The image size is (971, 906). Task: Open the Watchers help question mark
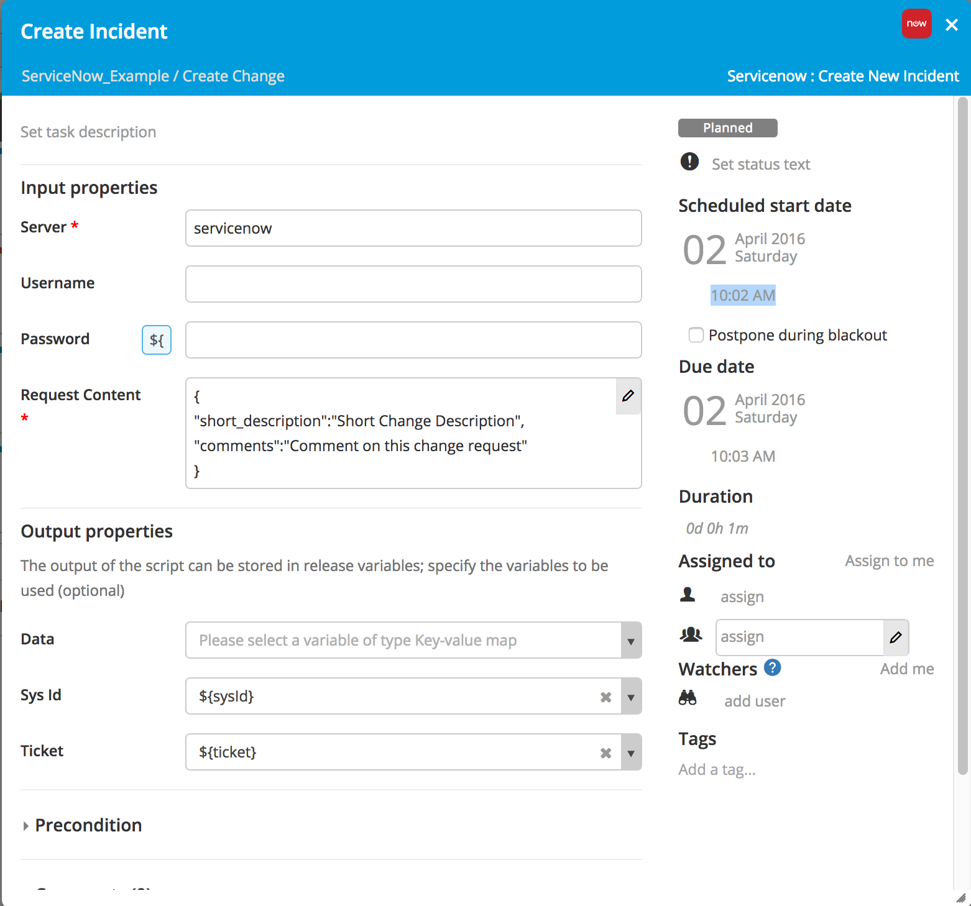pyautogui.click(x=772, y=667)
